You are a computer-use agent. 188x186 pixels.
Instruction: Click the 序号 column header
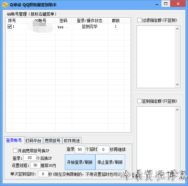tap(16, 21)
